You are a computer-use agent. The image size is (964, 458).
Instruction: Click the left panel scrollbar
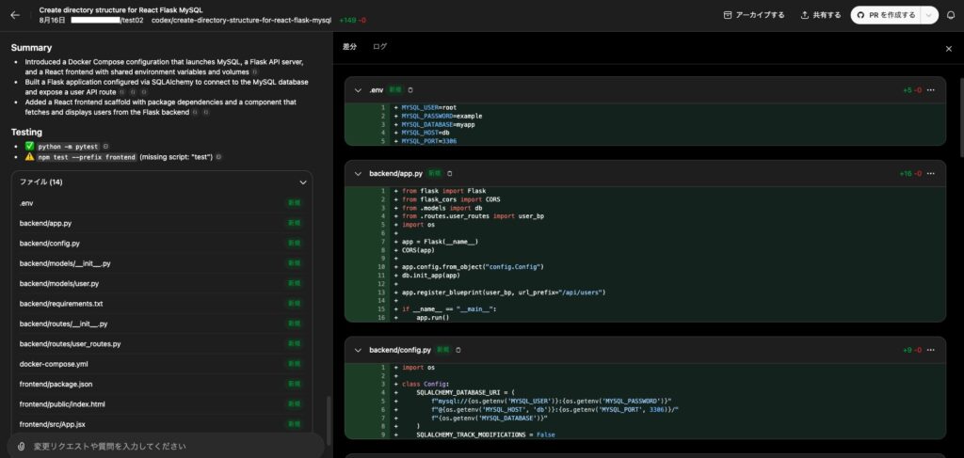[x=329, y=421]
